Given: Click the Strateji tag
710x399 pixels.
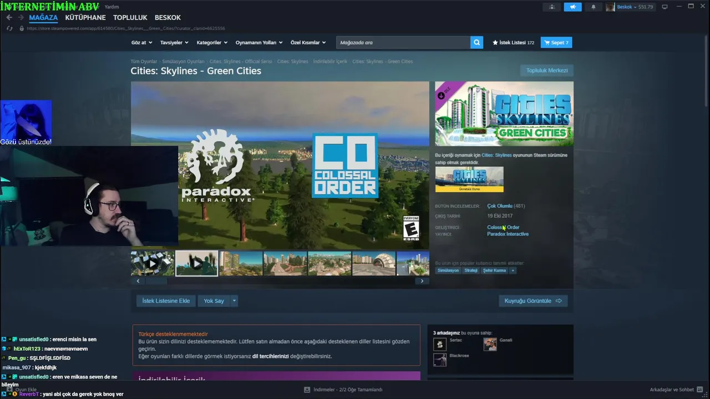Looking at the screenshot, I should pos(471,270).
